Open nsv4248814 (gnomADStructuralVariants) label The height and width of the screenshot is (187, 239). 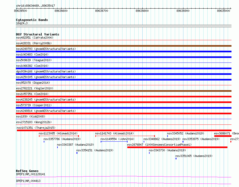point(46,111)
